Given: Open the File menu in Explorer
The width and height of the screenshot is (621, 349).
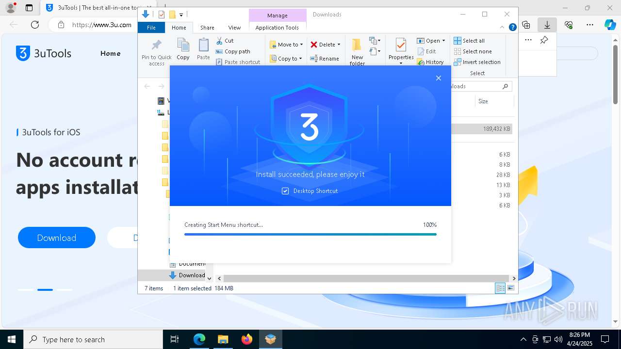Looking at the screenshot, I should (151, 28).
